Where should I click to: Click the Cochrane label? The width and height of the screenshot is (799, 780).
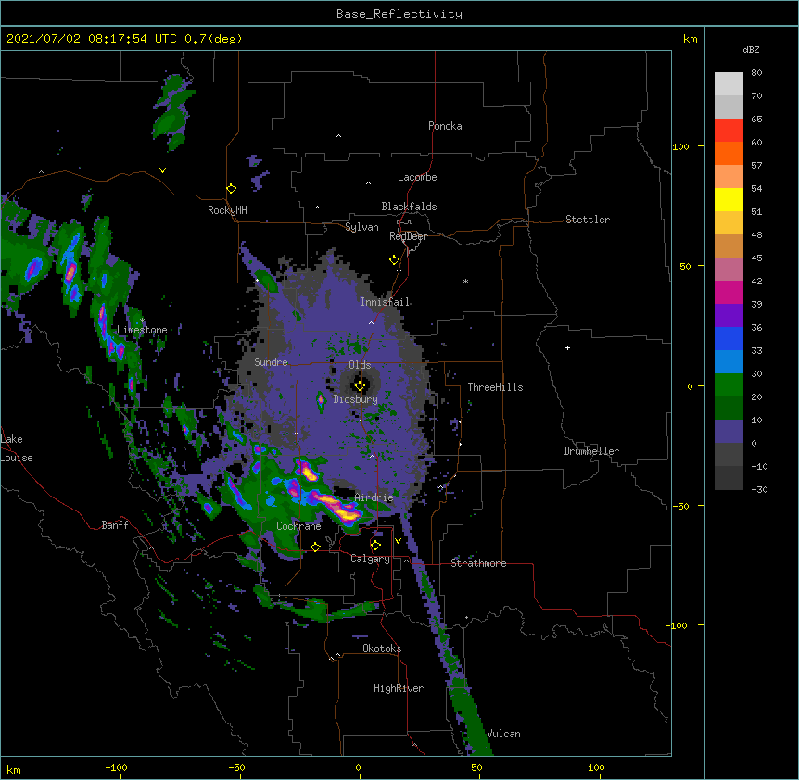pyautogui.click(x=298, y=526)
